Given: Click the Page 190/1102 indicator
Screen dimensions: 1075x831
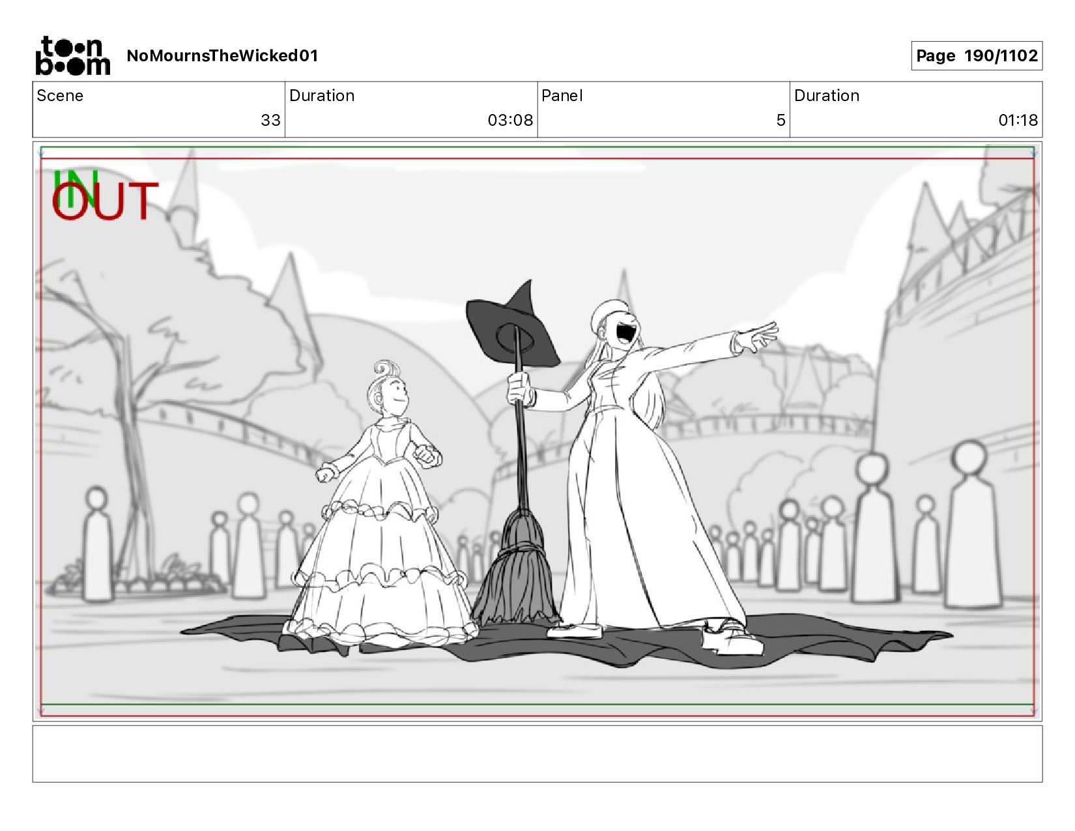Looking at the screenshot, I should point(977,55).
